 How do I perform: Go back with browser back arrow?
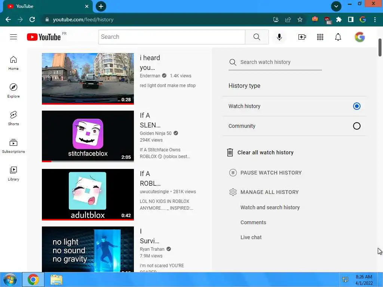(x=8, y=19)
